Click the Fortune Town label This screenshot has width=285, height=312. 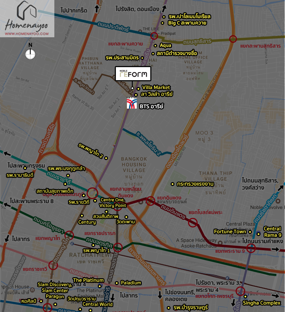(230, 232)
